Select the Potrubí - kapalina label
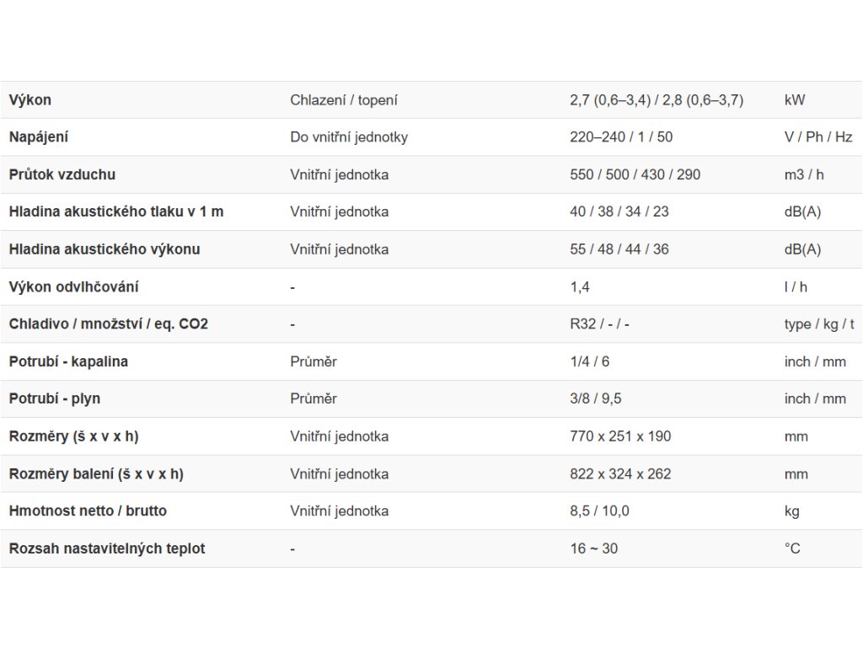The width and height of the screenshot is (863, 647). click(68, 361)
